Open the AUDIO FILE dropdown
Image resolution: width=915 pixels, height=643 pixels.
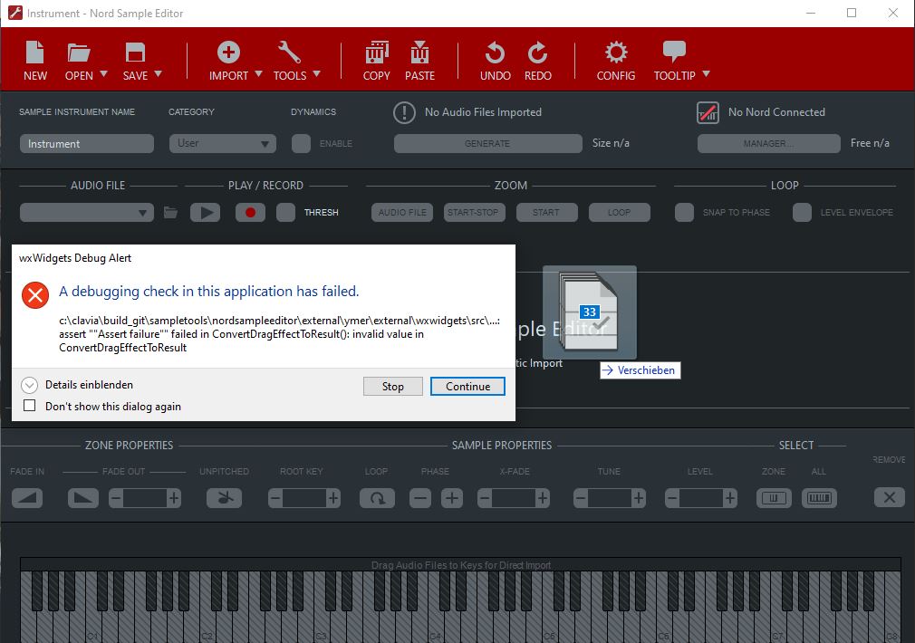tap(86, 212)
